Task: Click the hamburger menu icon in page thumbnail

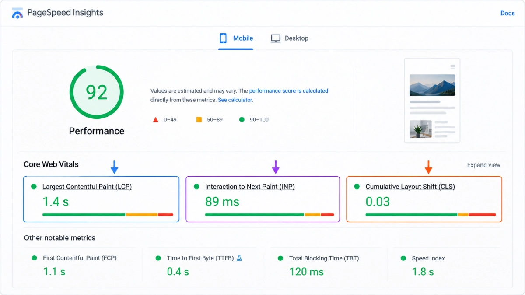Action: click(453, 66)
